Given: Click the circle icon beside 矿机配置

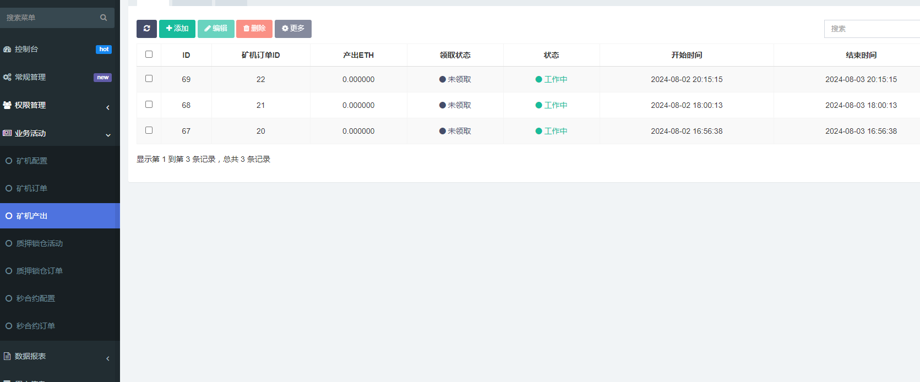Looking at the screenshot, I should pyautogui.click(x=9, y=161).
